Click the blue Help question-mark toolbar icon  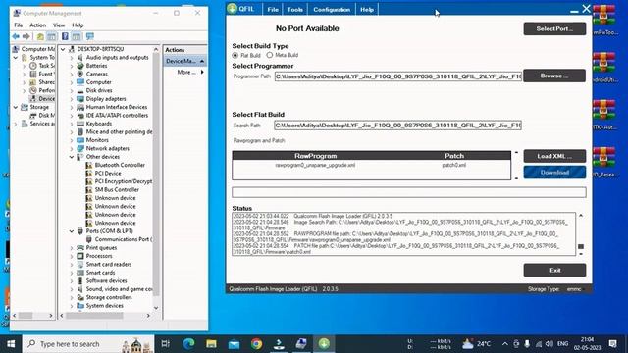(65, 36)
